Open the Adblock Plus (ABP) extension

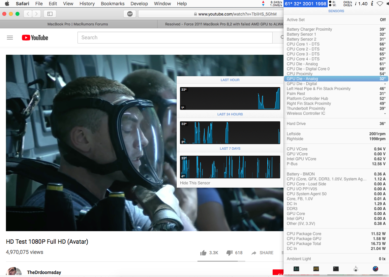click(x=130, y=14)
